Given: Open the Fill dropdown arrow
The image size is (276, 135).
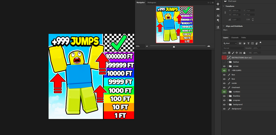Looking at the screenshot, I should coord(260,53).
